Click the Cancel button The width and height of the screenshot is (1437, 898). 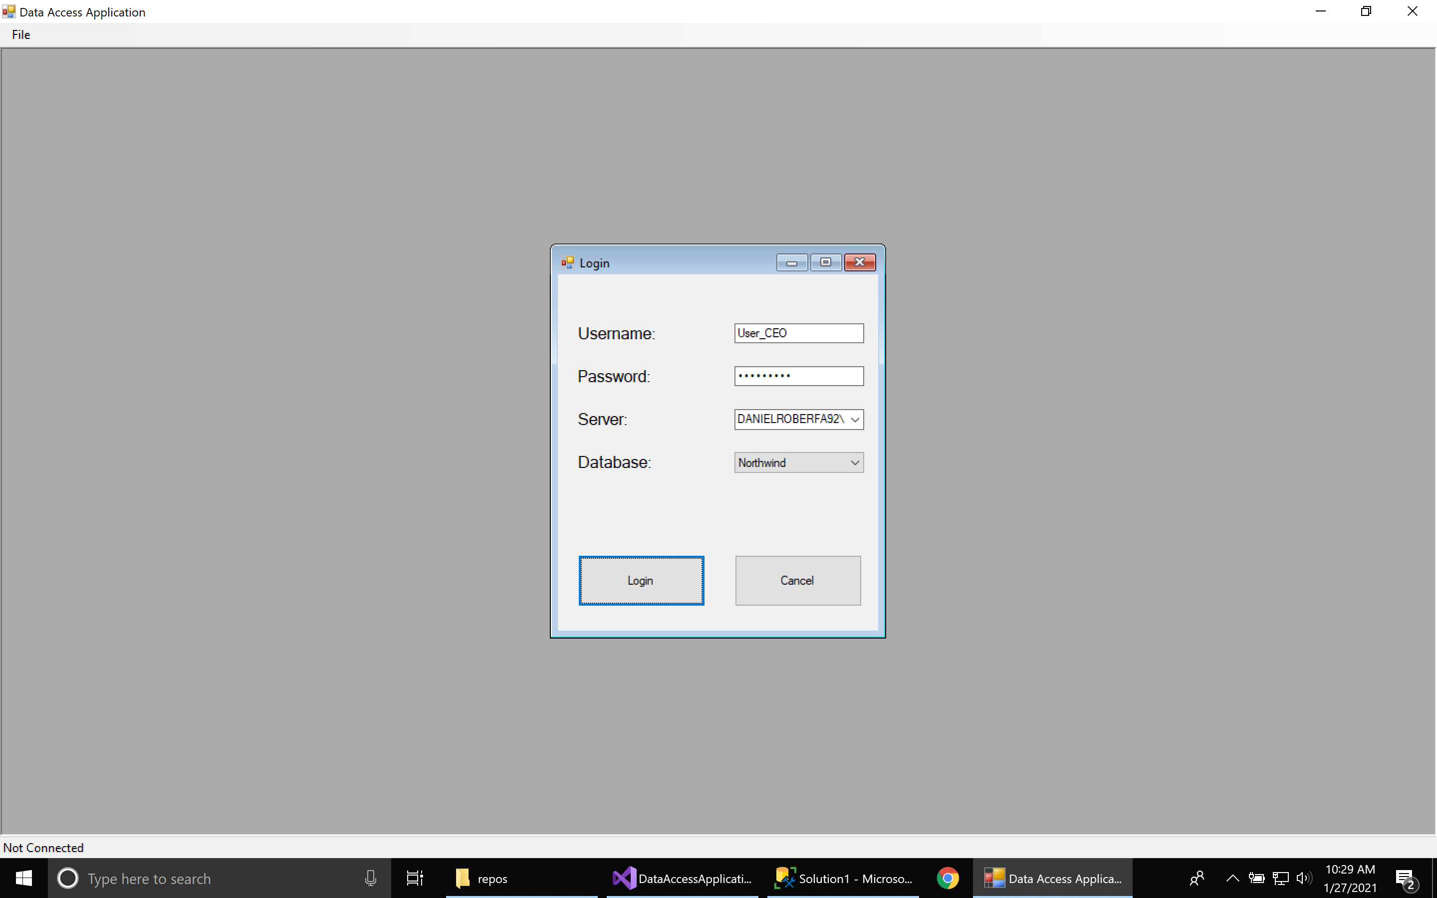[x=797, y=580]
